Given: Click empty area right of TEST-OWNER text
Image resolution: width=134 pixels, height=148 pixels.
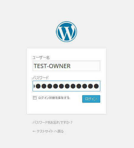Looking at the screenshot, I should 85,66.
